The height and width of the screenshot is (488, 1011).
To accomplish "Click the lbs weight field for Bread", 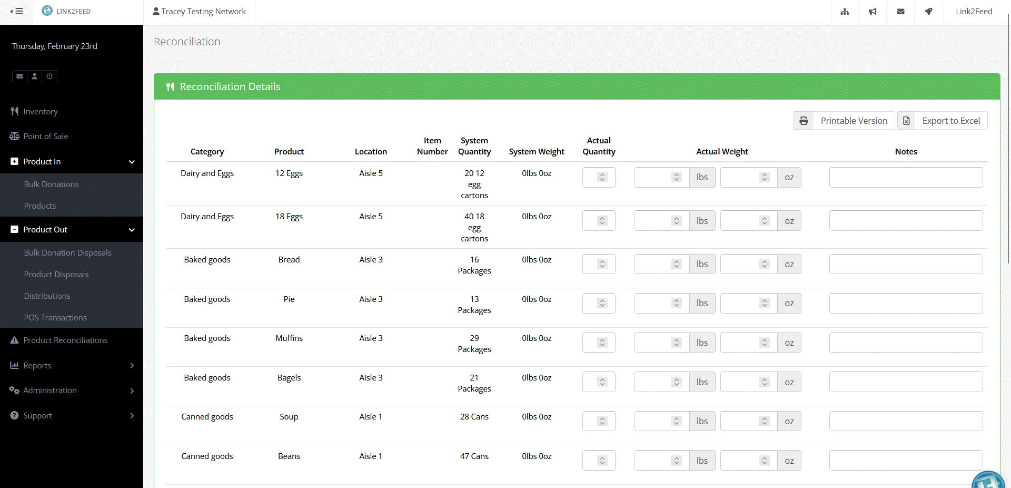I will [x=661, y=264].
